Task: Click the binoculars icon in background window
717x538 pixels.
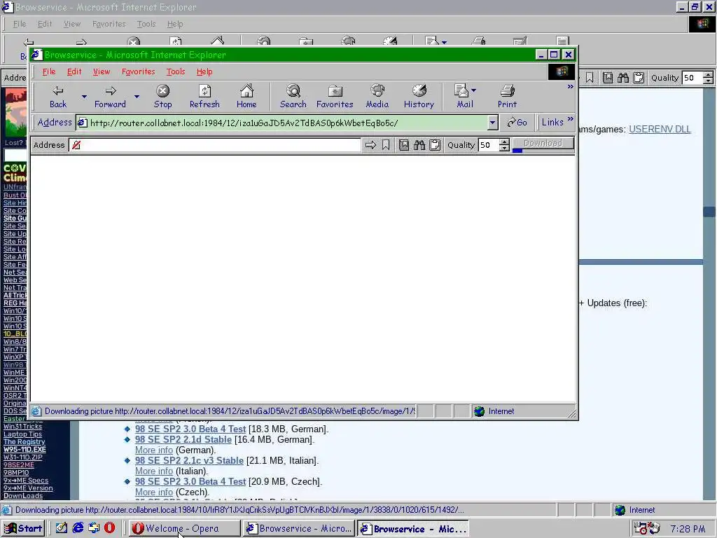Action: (x=623, y=78)
